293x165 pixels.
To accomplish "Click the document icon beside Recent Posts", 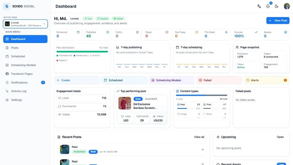I will point(59,137).
